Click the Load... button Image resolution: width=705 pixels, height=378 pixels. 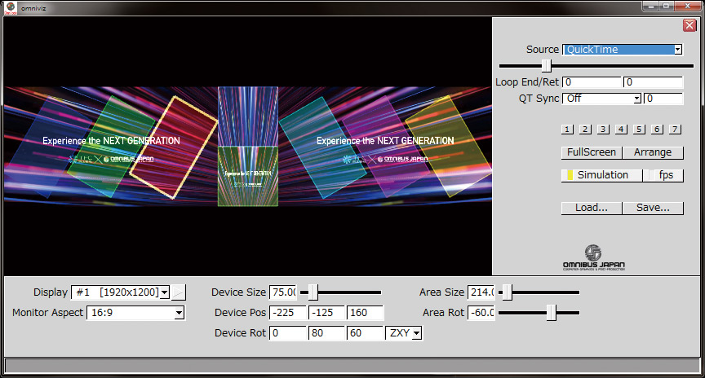(592, 208)
